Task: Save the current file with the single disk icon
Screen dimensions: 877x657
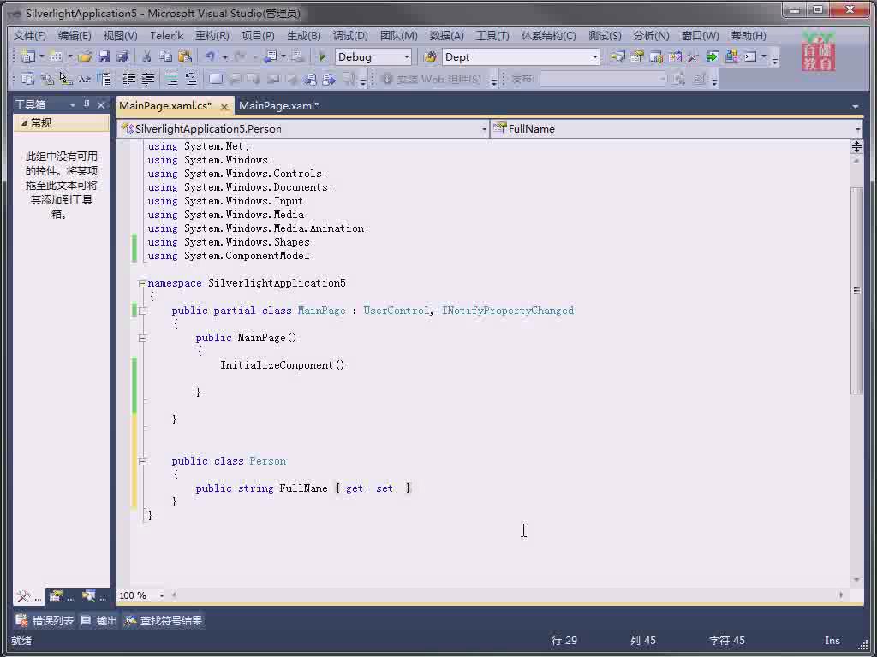Action: tap(104, 56)
